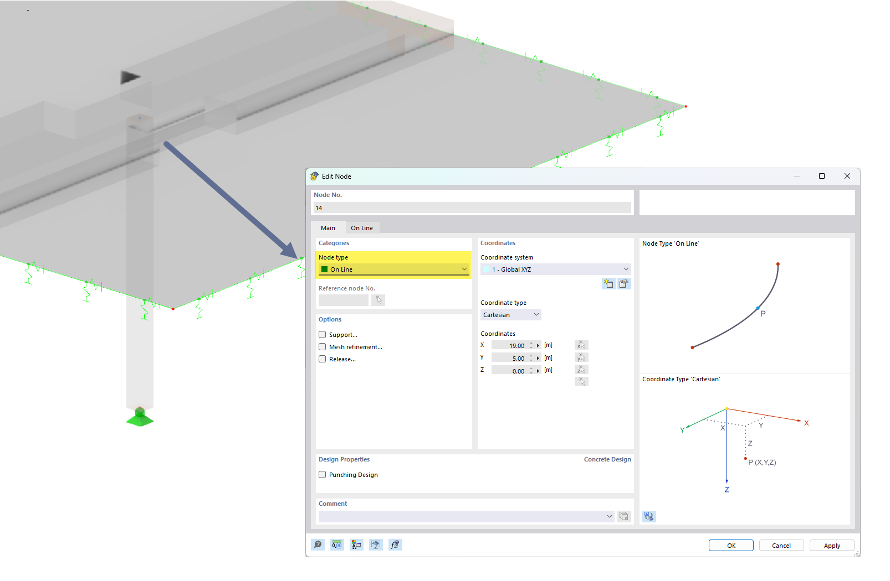Click the Z coordinate field 0.00
The height and width of the screenshot is (581, 890).
coord(509,371)
